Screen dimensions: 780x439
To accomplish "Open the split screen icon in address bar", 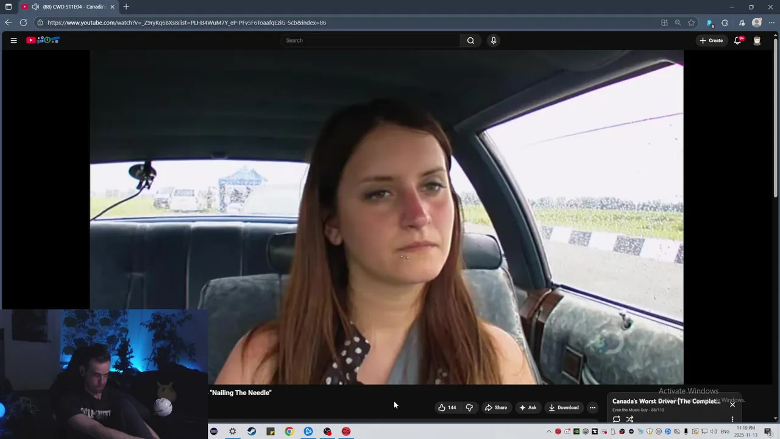I will [664, 23].
